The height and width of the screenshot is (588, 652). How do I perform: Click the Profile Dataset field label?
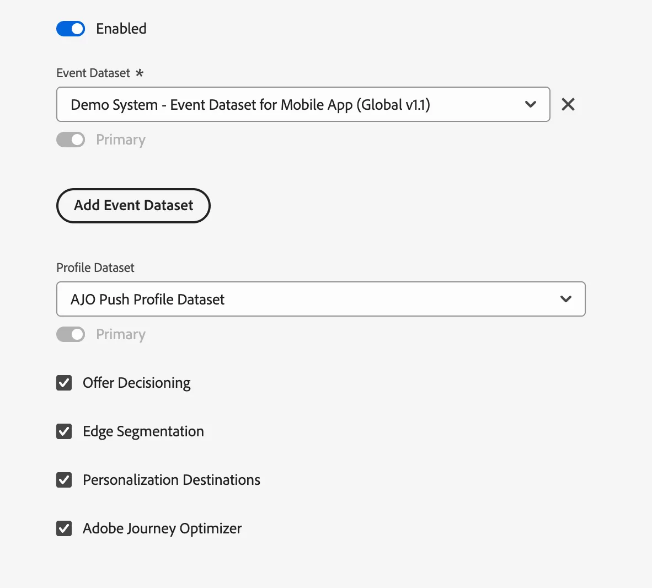click(95, 268)
